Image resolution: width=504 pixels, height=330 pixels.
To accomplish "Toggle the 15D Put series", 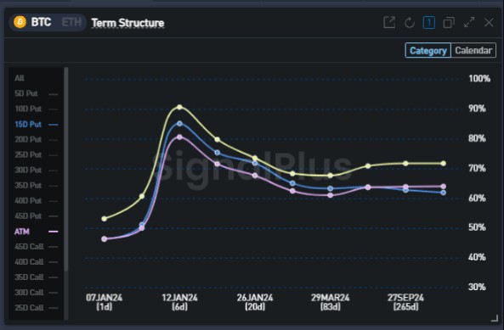I will tap(36, 124).
